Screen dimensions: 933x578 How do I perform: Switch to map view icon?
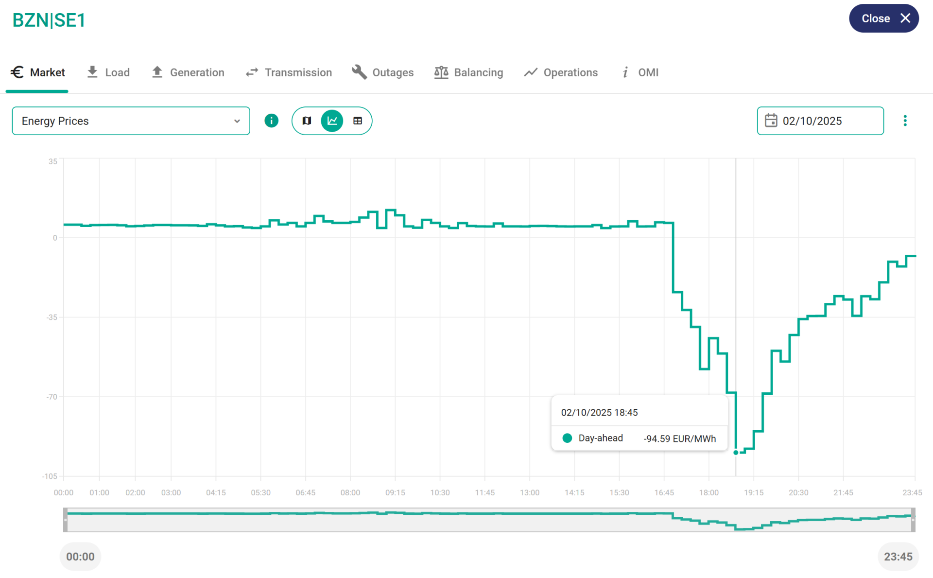tap(307, 121)
